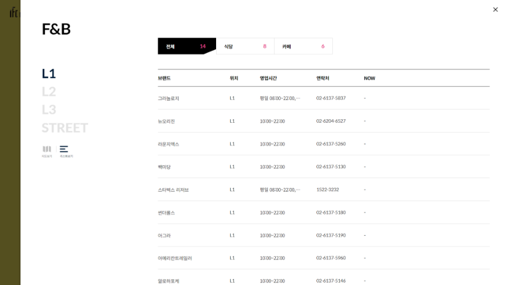
Task: Close the F&B overlay with X
Action: click(496, 10)
